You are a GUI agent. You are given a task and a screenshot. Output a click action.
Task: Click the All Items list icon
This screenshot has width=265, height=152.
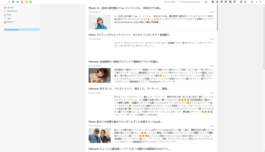pyautogui.click(x=5, y=8)
